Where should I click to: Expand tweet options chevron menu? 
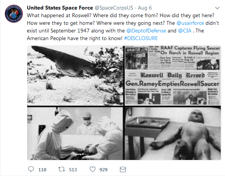pyautogui.click(x=217, y=8)
